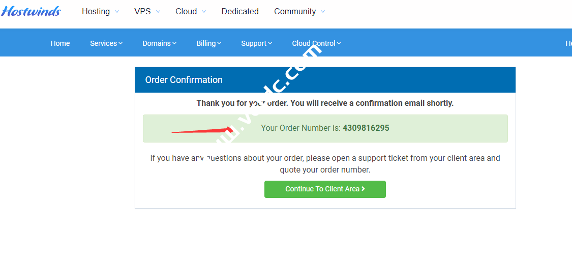Click the Order Confirmation panel header

pos(325,80)
